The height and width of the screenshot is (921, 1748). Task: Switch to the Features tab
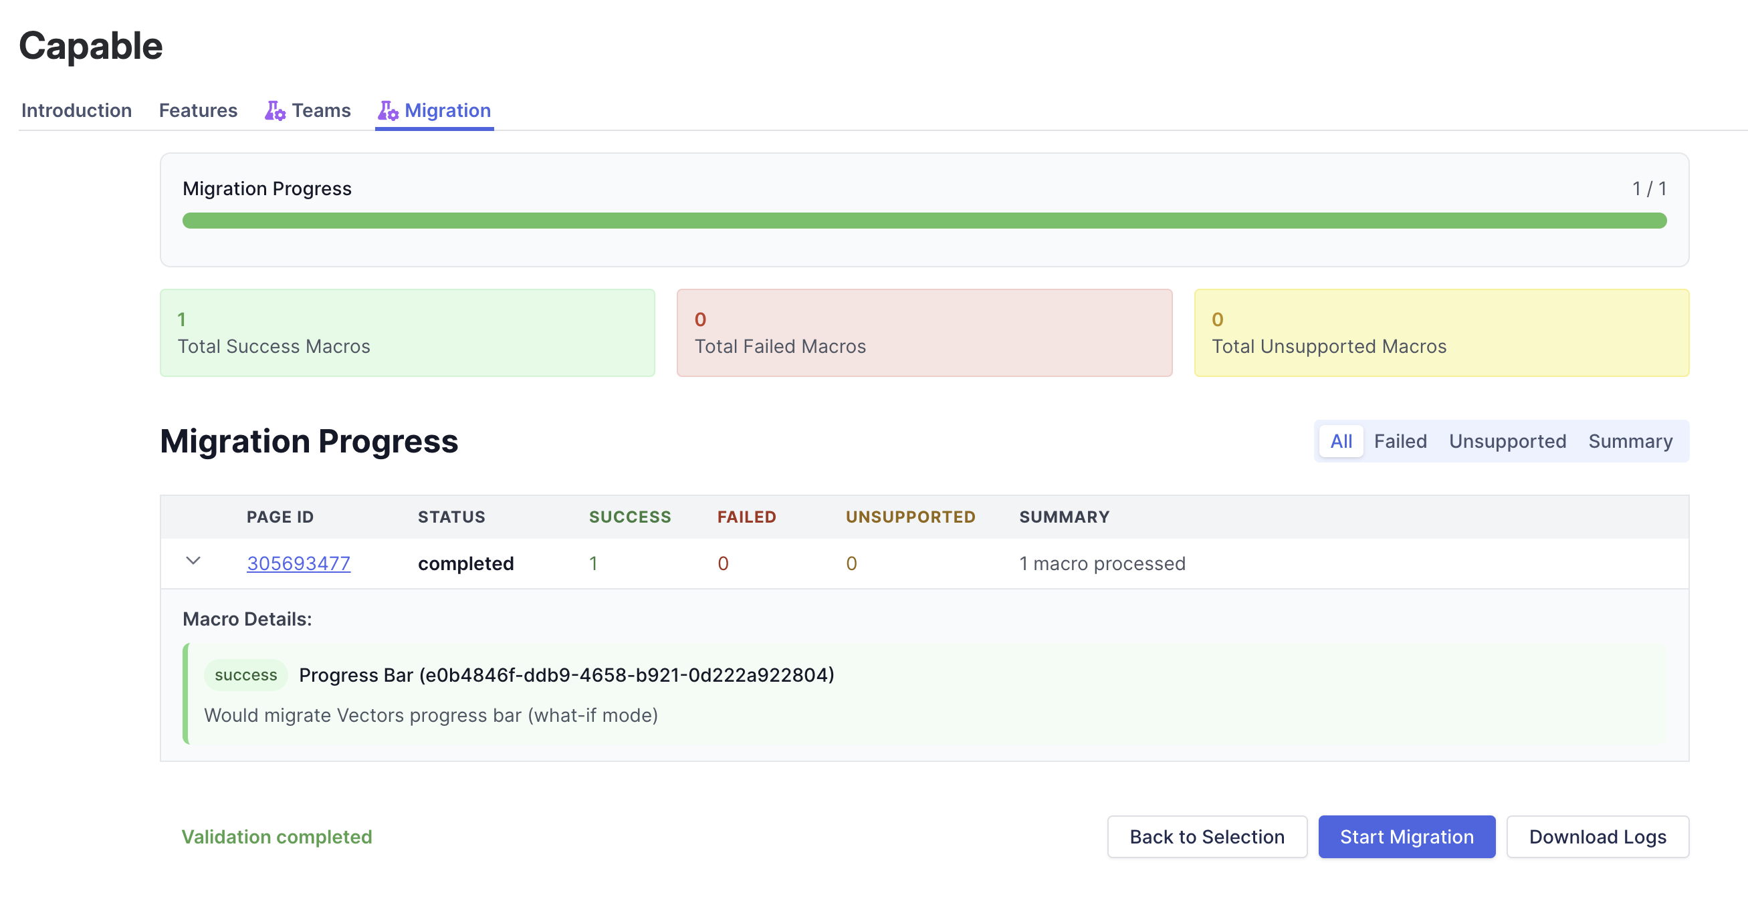tap(197, 110)
